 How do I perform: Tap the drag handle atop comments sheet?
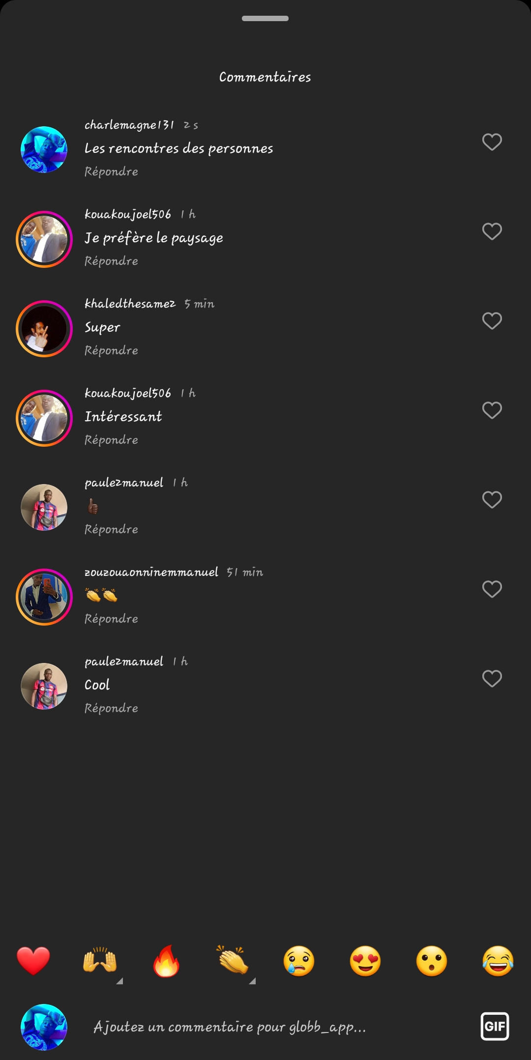(x=265, y=19)
